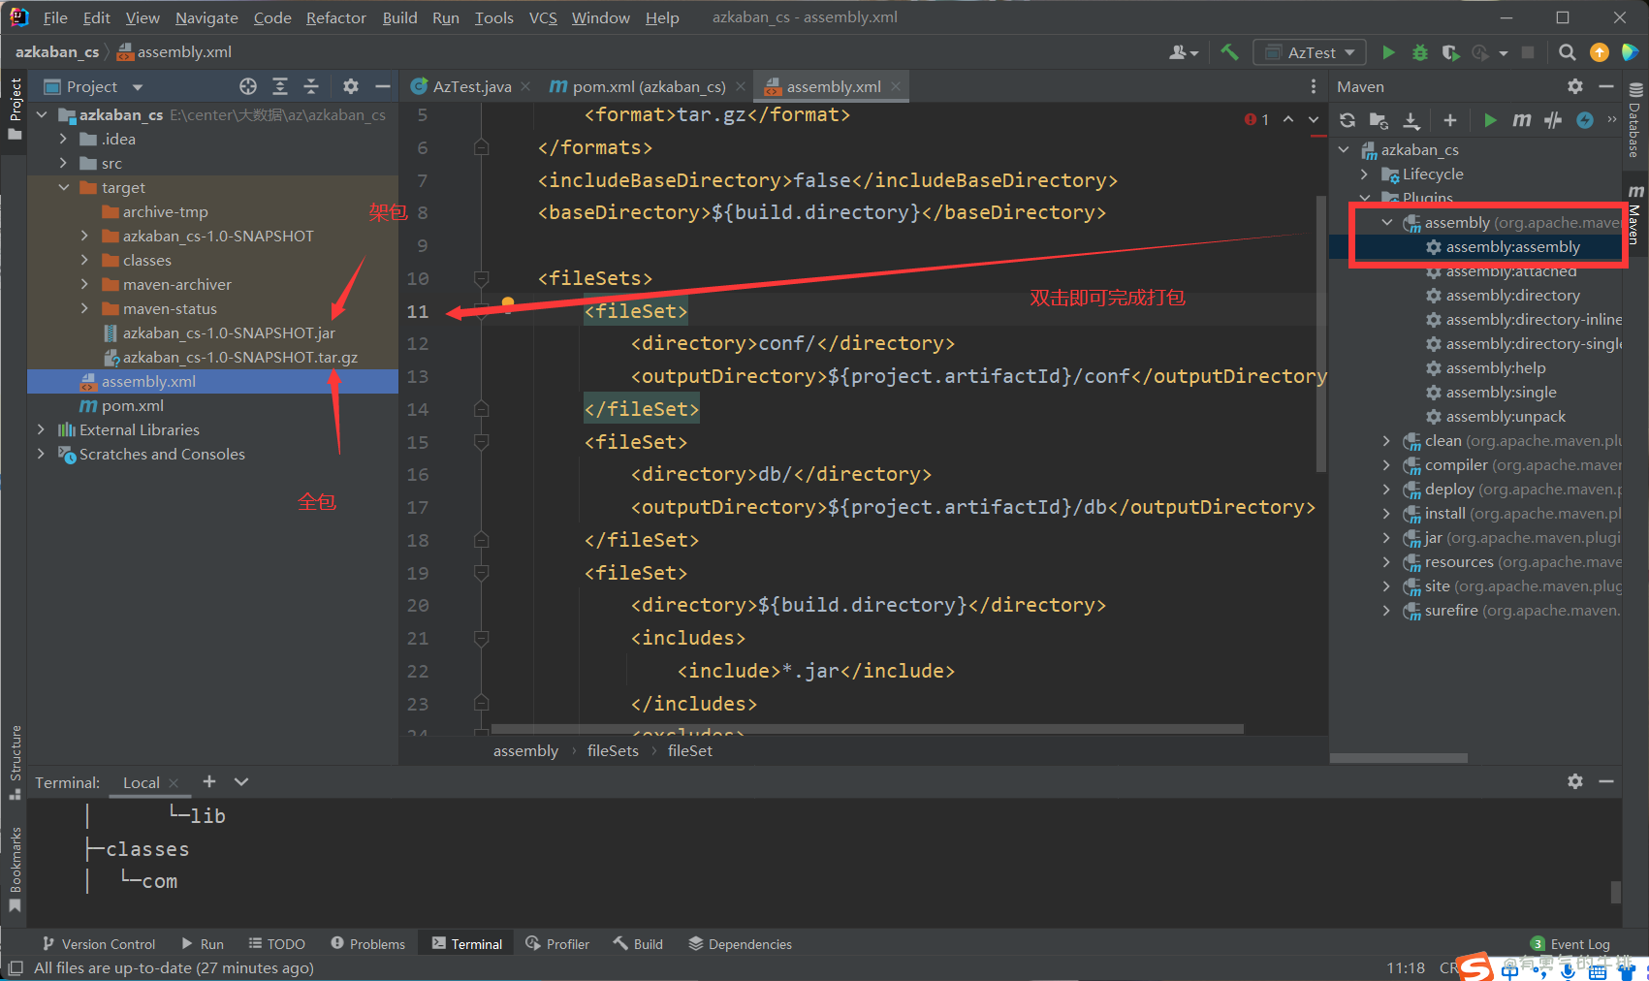Toggle Skip Tests mode in Maven
The image size is (1649, 981).
pyautogui.click(x=1585, y=120)
